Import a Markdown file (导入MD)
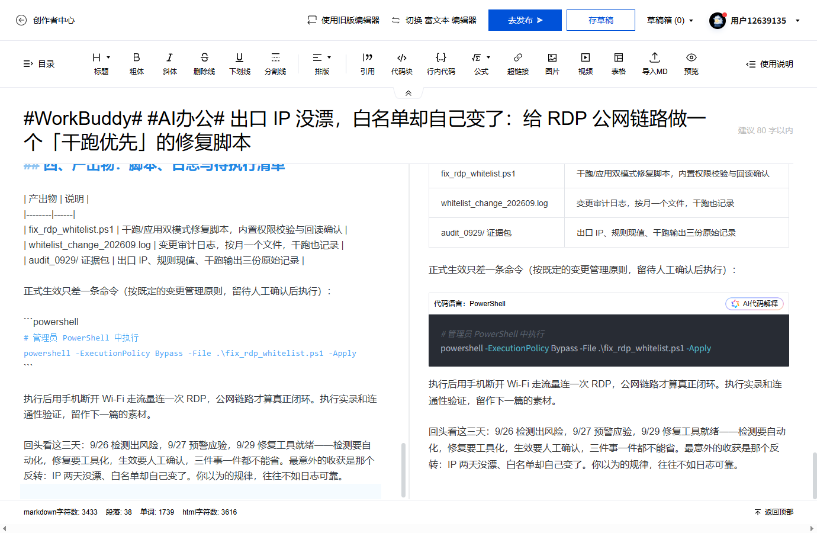Image resolution: width=817 pixels, height=533 pixels. [655, 64]
